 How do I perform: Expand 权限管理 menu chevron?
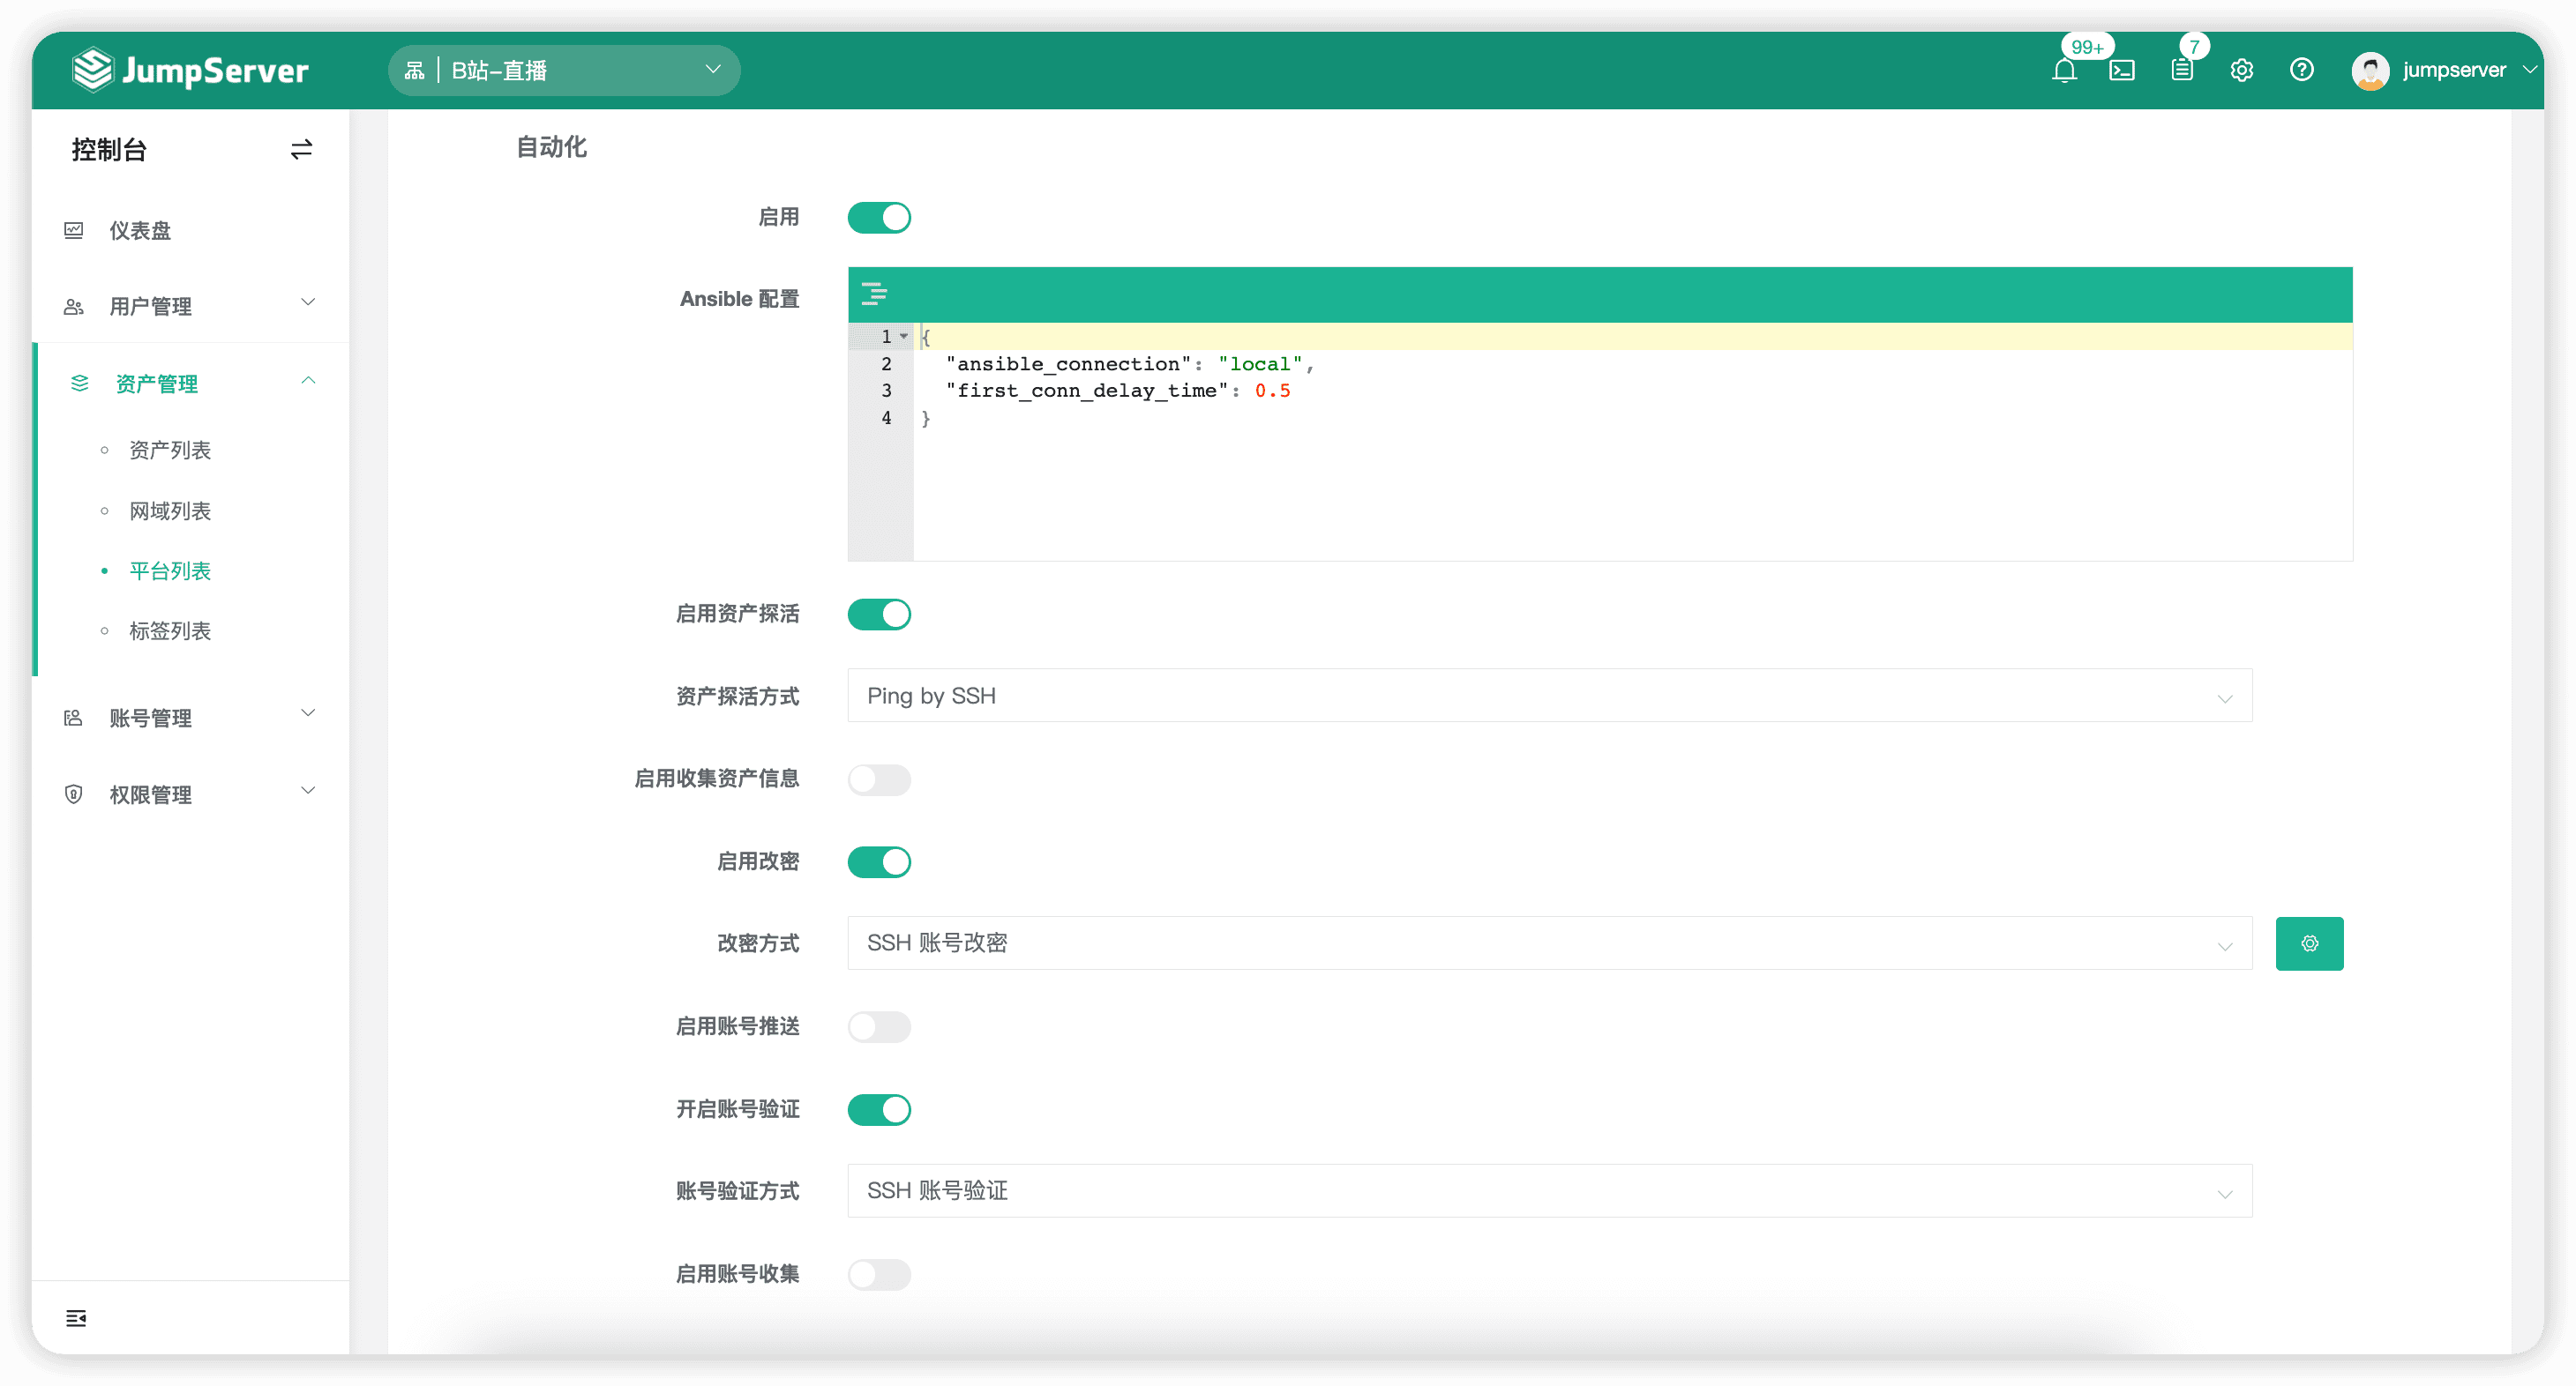click(308, 791)
